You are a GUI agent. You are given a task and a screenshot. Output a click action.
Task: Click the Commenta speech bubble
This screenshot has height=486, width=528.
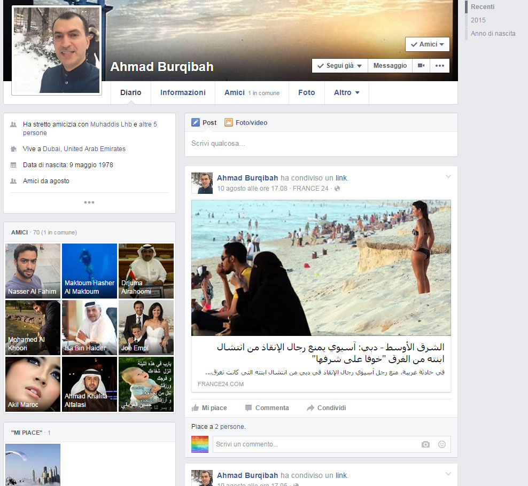point(249,408)
